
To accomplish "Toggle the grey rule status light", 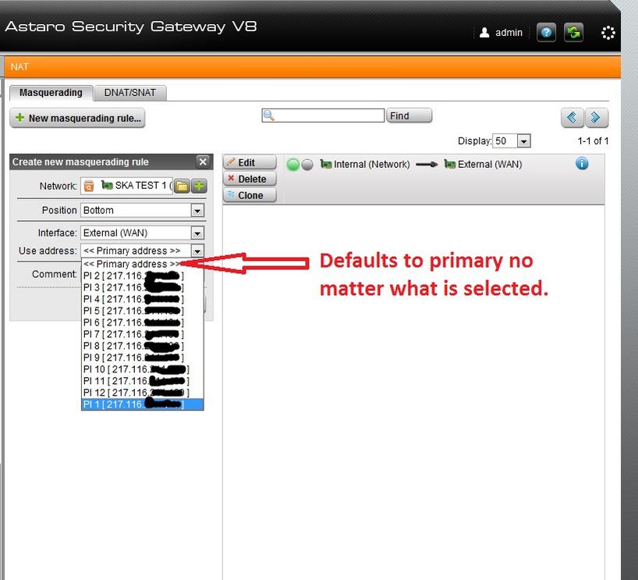I will click(307, 165).
